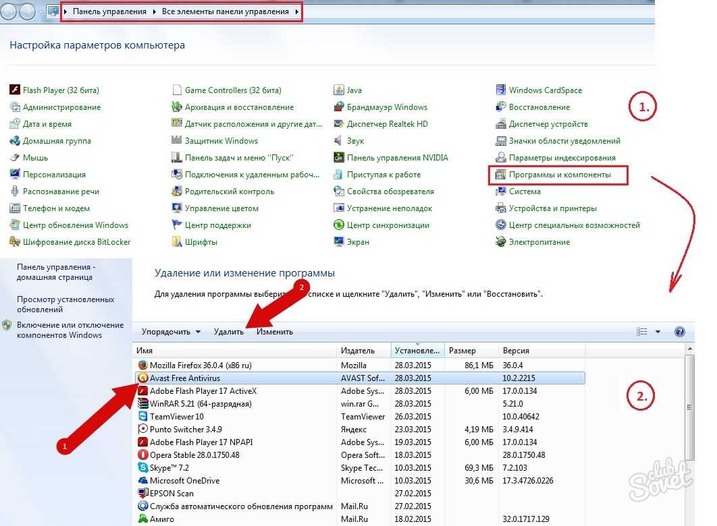Sort by the Размер column header
Image resolution: width=717 pixels, height=526 pixels.
[472, 351]
